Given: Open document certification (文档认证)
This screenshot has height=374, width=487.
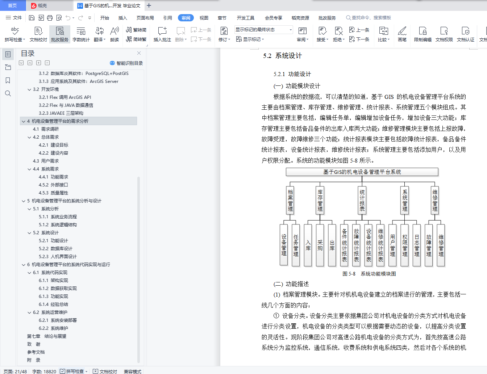Looking at the screenshot, I should (466, 34).
